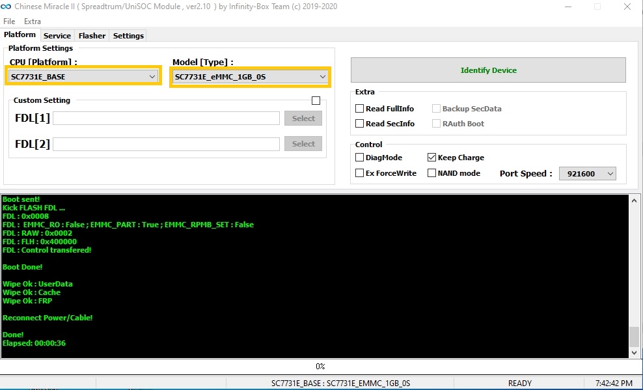Expand the Model [Type] dropdown
This screenshot has width=643, height=390.
click(250, 77)
